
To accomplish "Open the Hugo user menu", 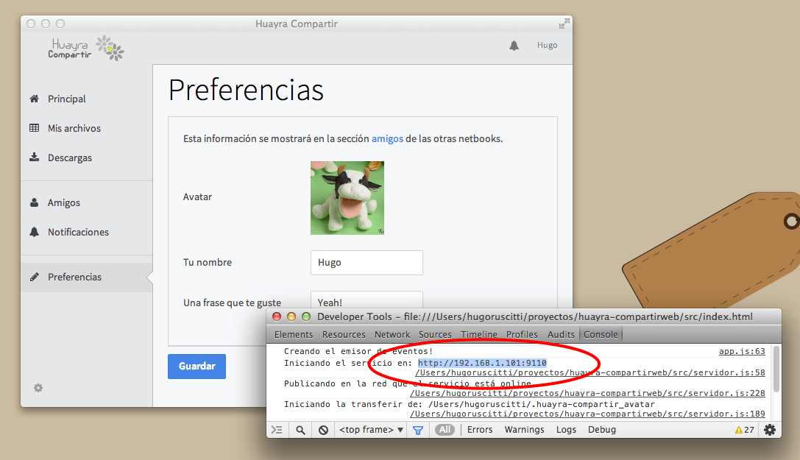I will tap(547, 46).
